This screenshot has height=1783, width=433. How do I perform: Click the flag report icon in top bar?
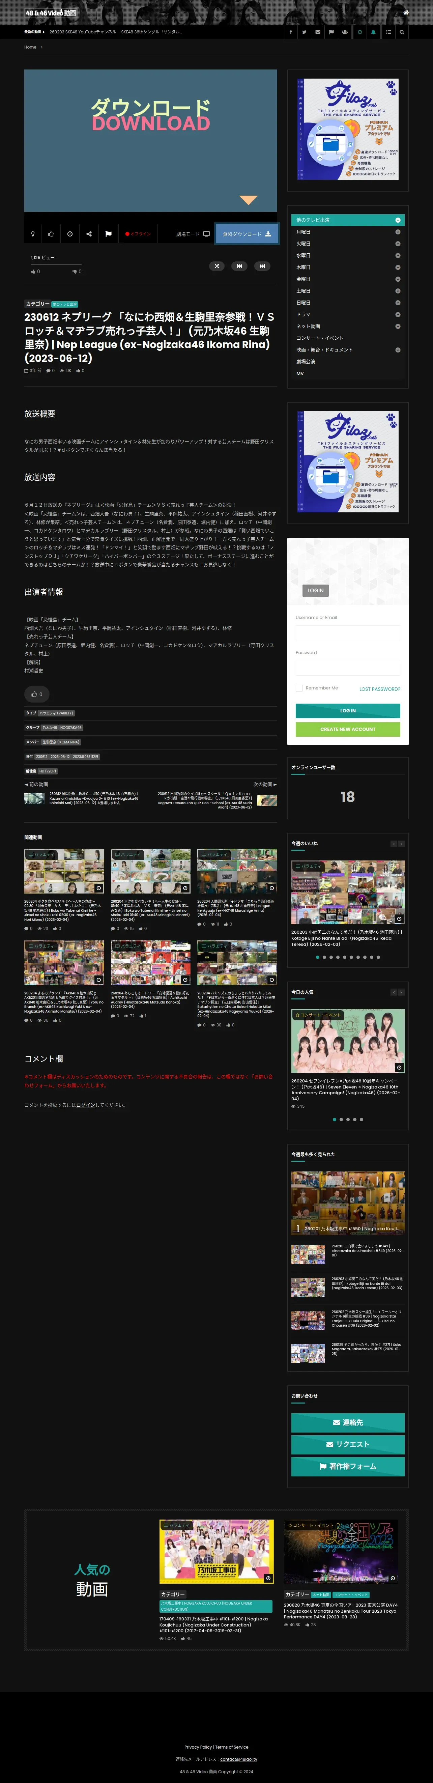(x=331, y=32)
